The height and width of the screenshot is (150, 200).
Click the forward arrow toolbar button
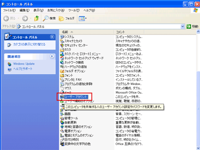click(25, 18)
